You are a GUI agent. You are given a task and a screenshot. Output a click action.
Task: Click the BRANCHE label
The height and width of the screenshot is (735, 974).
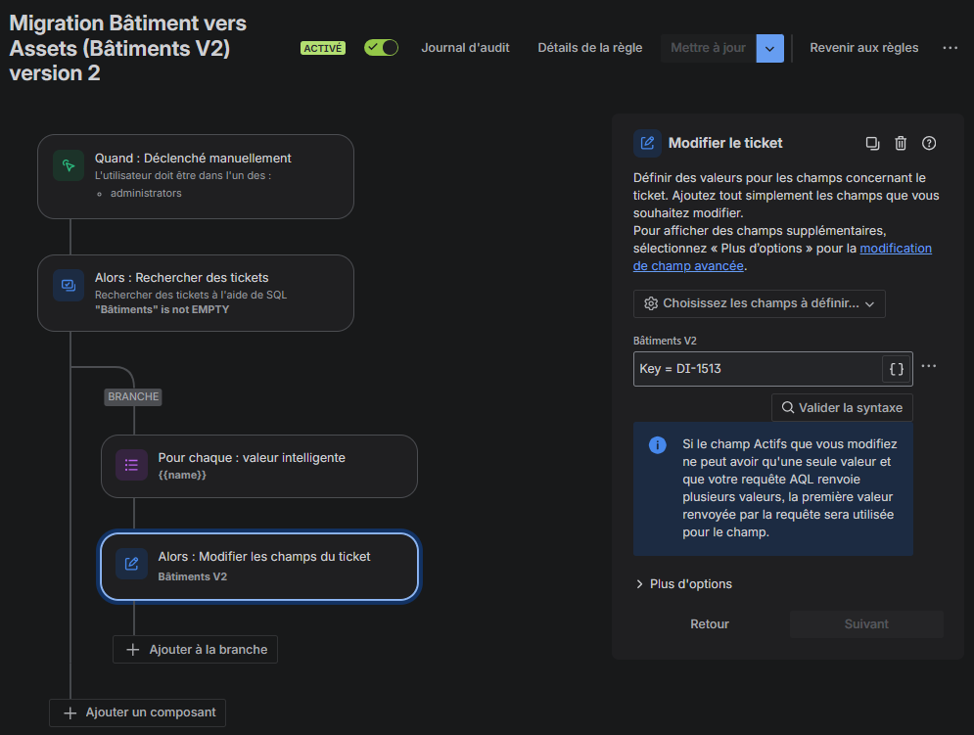133,397
